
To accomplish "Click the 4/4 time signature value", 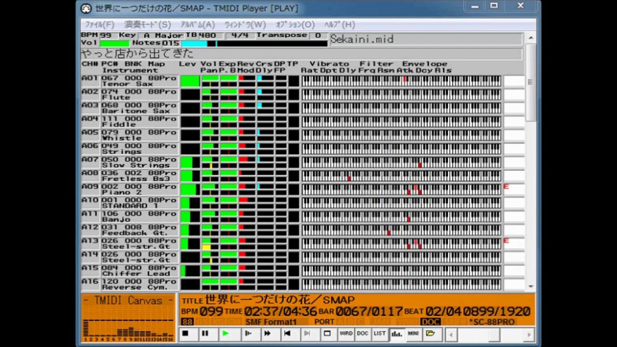I will tap(239, 36).
